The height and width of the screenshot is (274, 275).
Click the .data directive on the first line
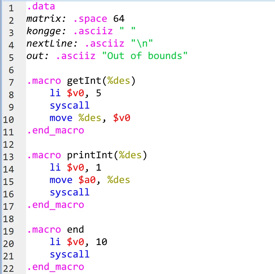click(x=41, y=6)
